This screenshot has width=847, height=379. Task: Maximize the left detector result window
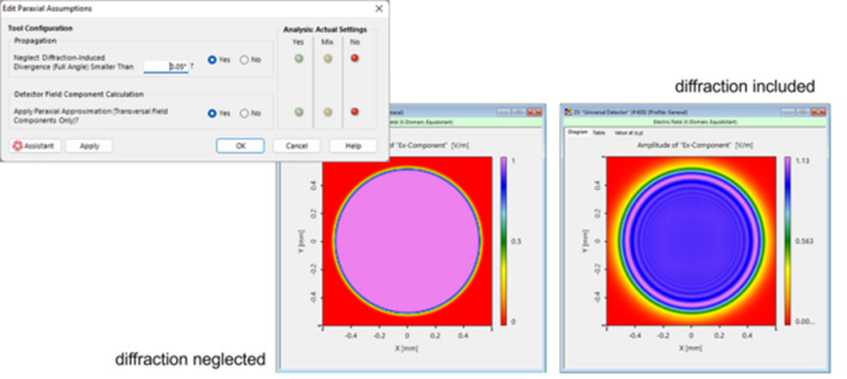coord(520,113)
